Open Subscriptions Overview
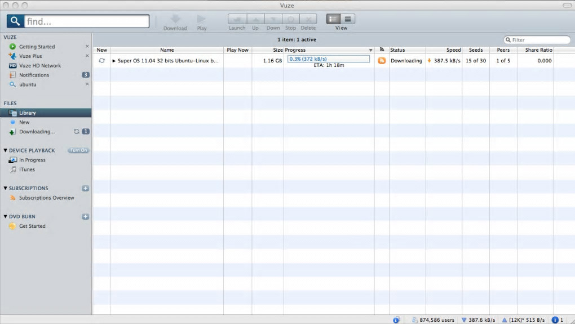 pos(47,197)
